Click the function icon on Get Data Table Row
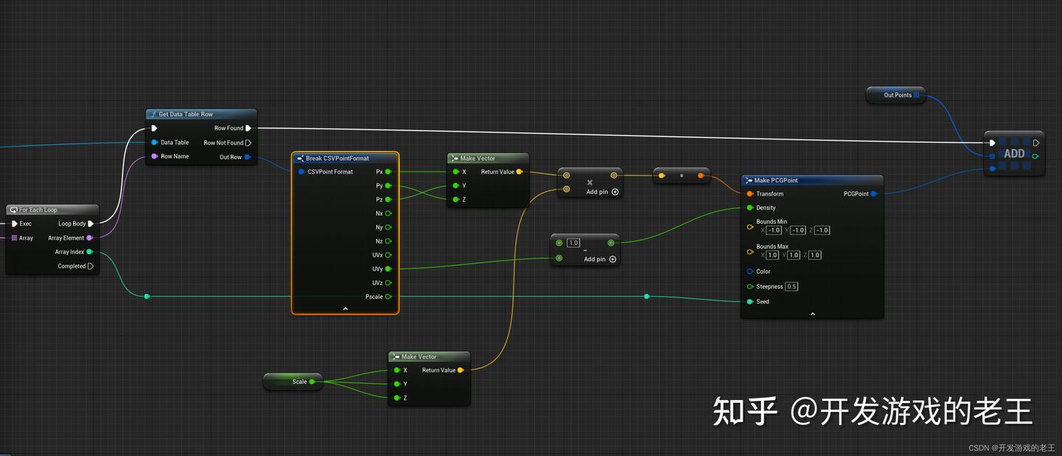The height and width of the screenshot is (456, 1062). tap(153, 114)
